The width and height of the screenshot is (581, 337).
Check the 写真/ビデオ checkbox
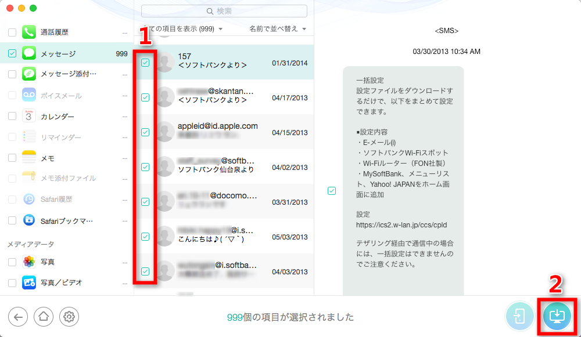pos(12,283)
